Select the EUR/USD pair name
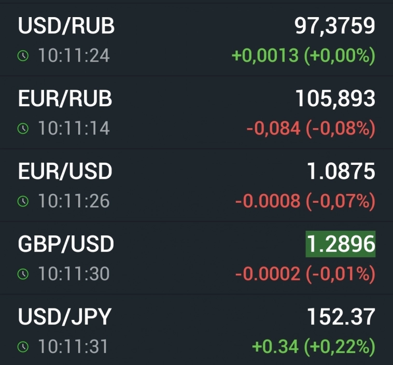 [65, 171]
